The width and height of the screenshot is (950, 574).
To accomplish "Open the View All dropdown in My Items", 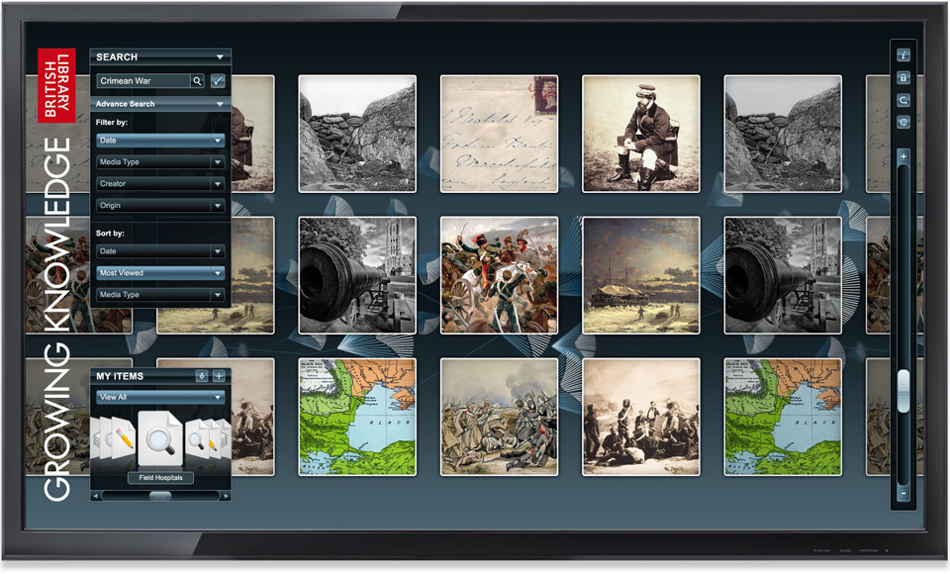I will 160,398.
